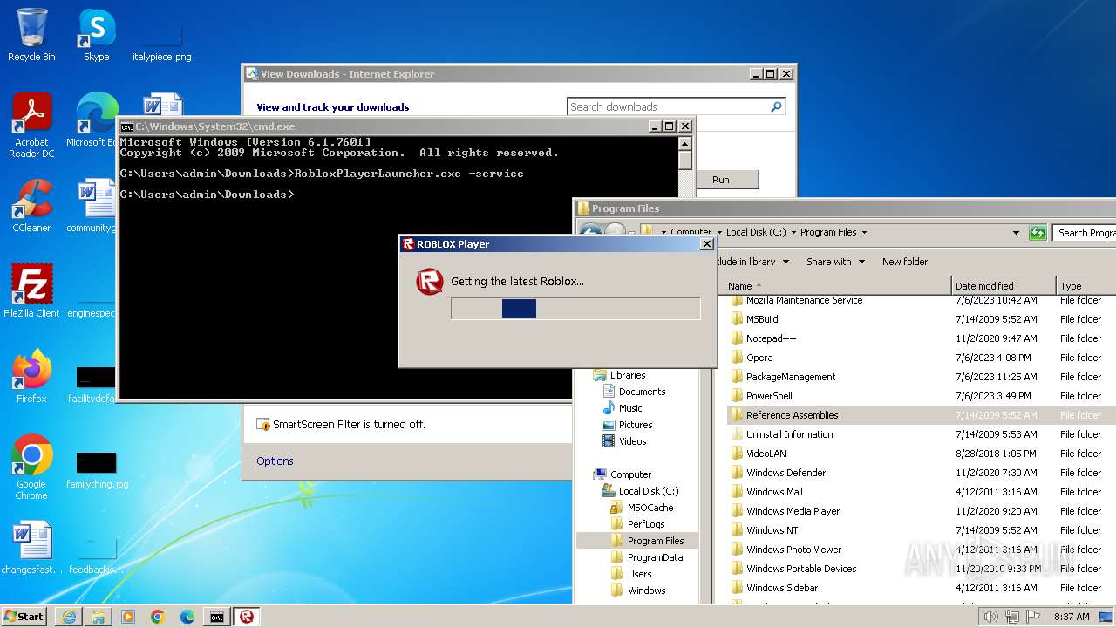Click the Windows Explorer taskbar icon
The image size is (1116, 628).
[x=99, y=617]
